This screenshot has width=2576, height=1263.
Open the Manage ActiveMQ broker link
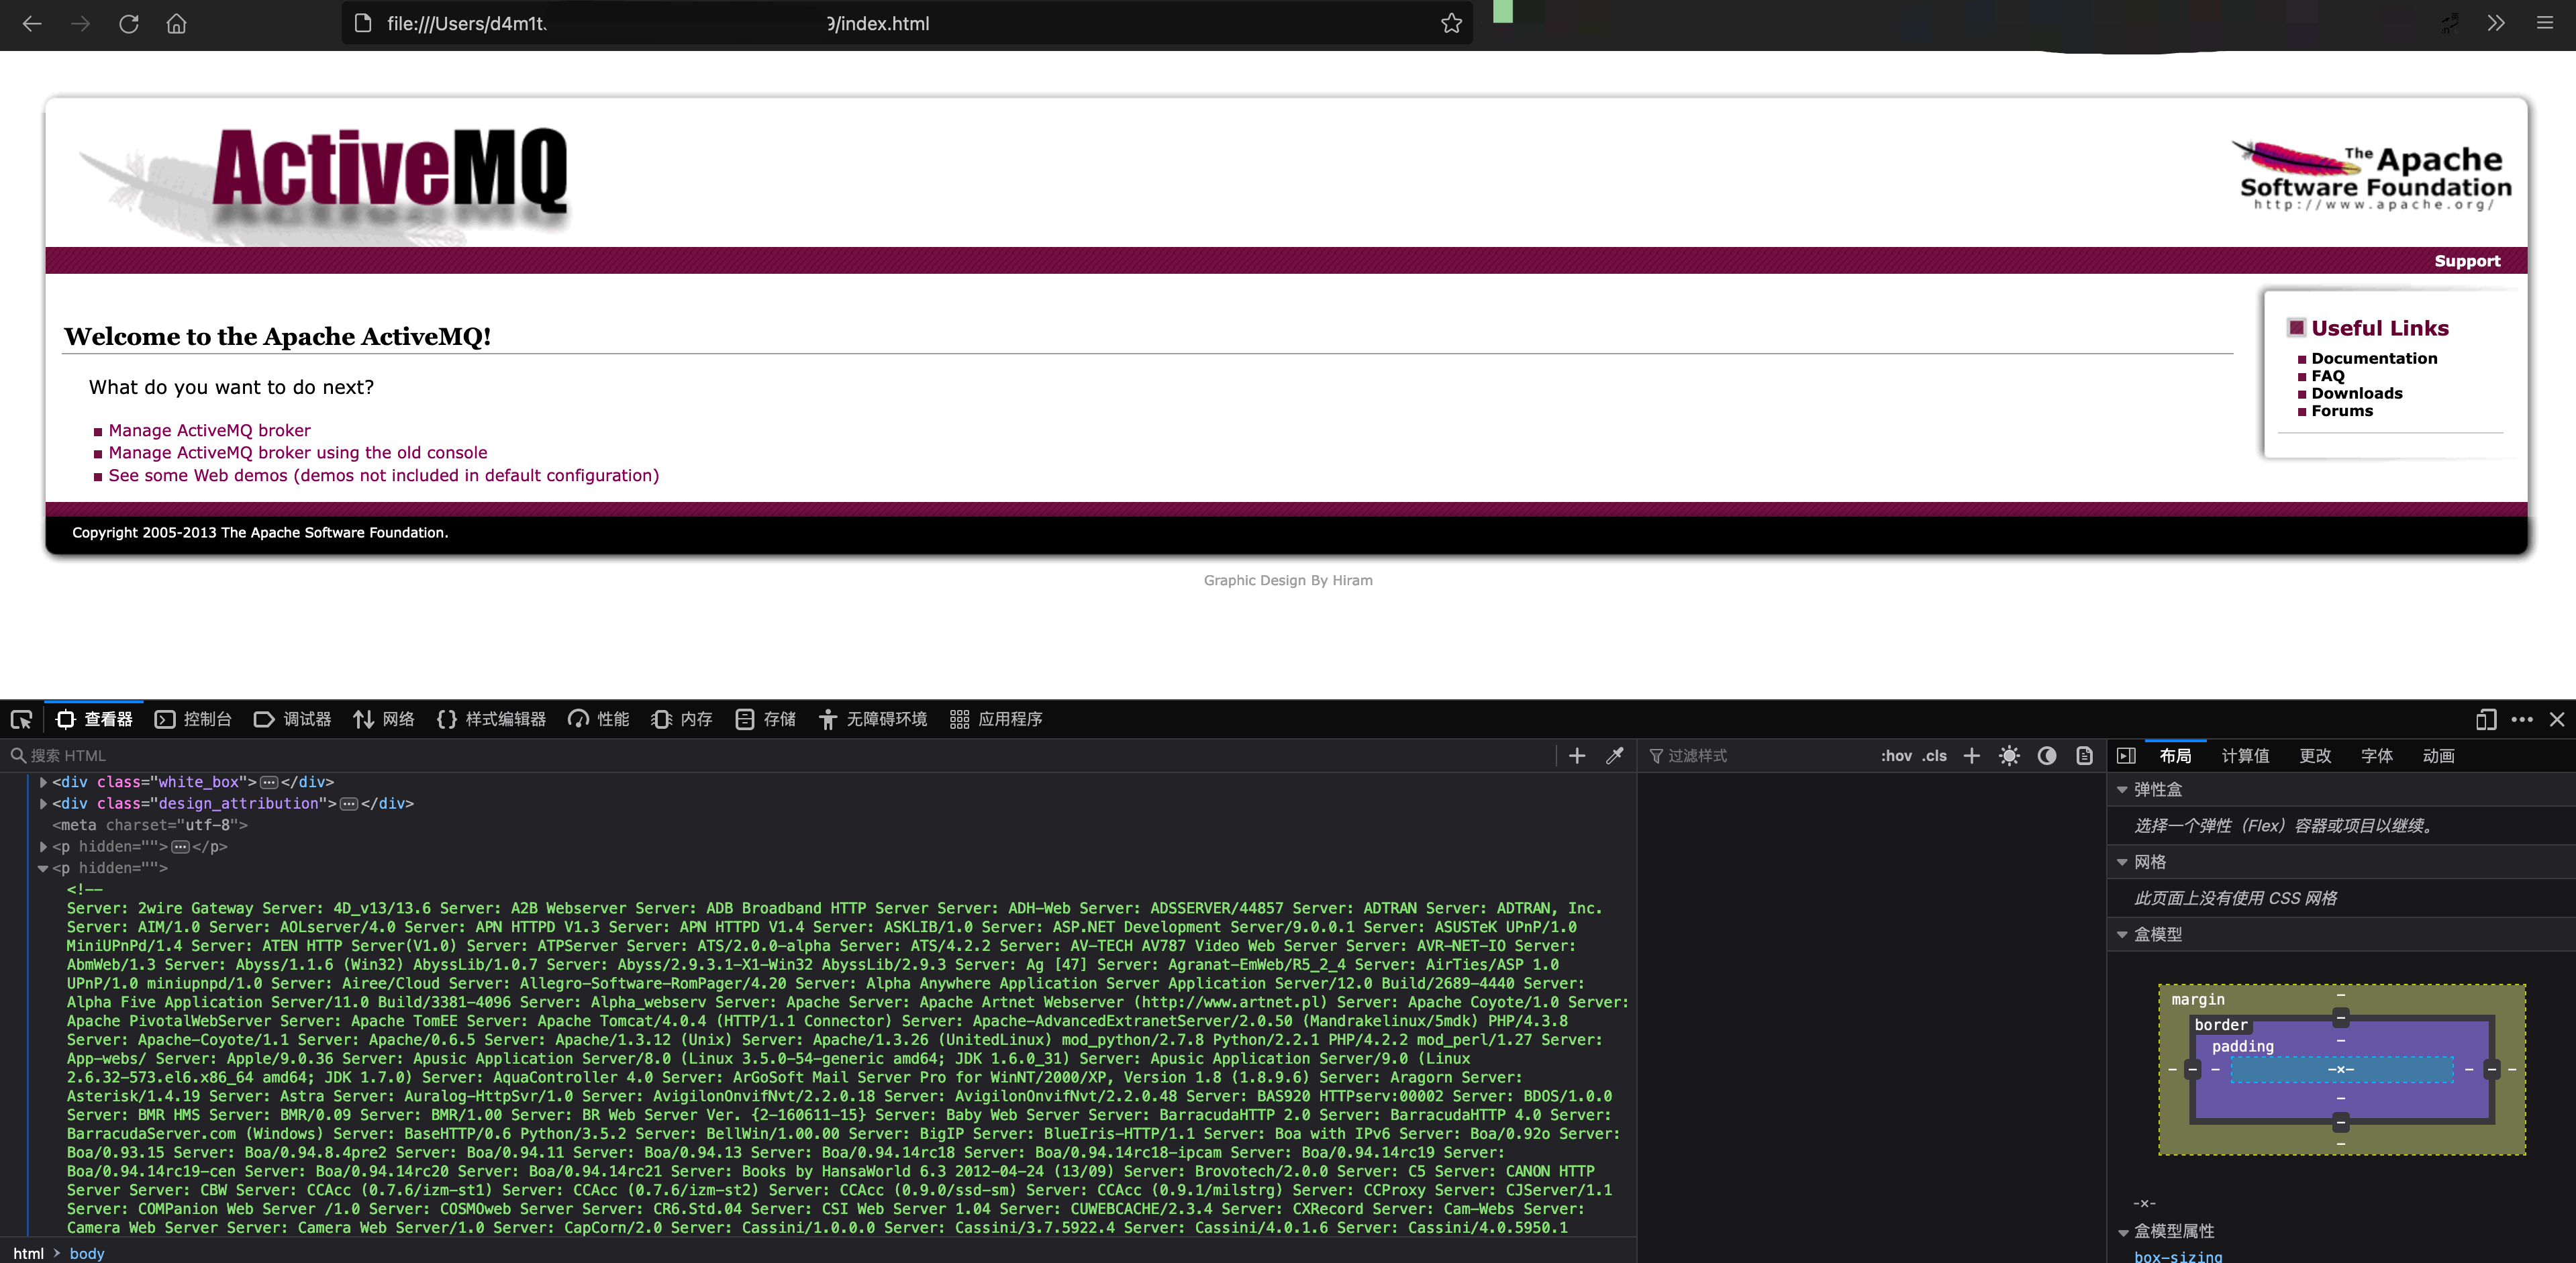click(209, 430)
